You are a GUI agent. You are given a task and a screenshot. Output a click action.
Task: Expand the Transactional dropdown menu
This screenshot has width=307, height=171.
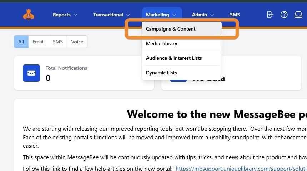(x=111, y=15)
